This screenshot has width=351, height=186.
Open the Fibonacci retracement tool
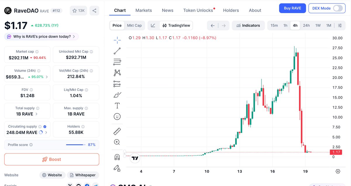pos(117,62)
